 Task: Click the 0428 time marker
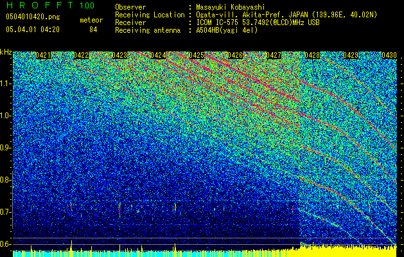tap(312, 55)
